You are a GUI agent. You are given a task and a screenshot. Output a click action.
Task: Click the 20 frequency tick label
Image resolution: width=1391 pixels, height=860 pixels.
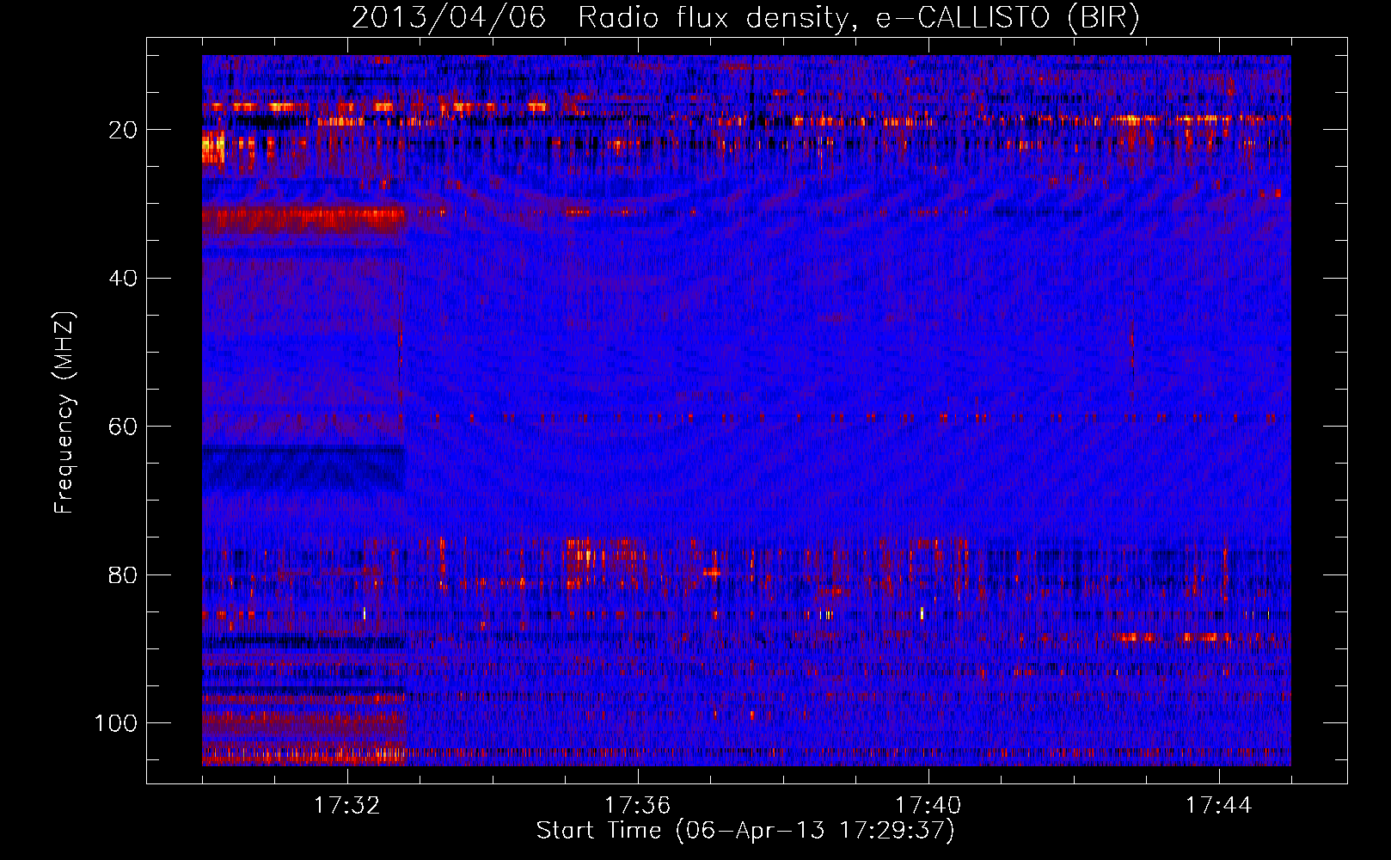(123, 130)
